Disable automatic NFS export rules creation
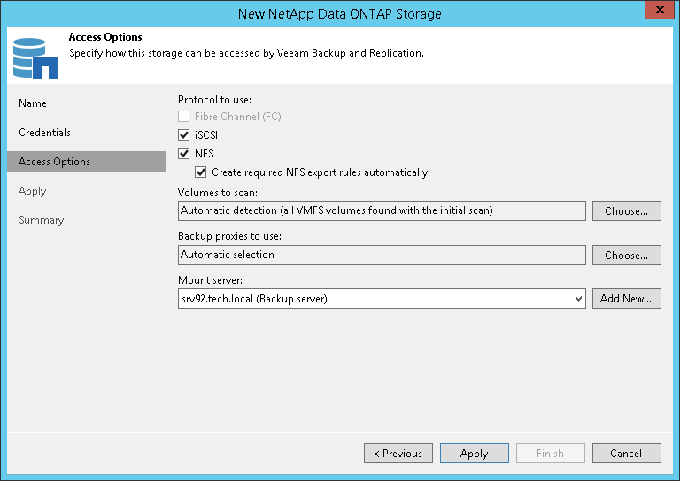This screenshot has height=481, width=680. [x=201, y=172]
